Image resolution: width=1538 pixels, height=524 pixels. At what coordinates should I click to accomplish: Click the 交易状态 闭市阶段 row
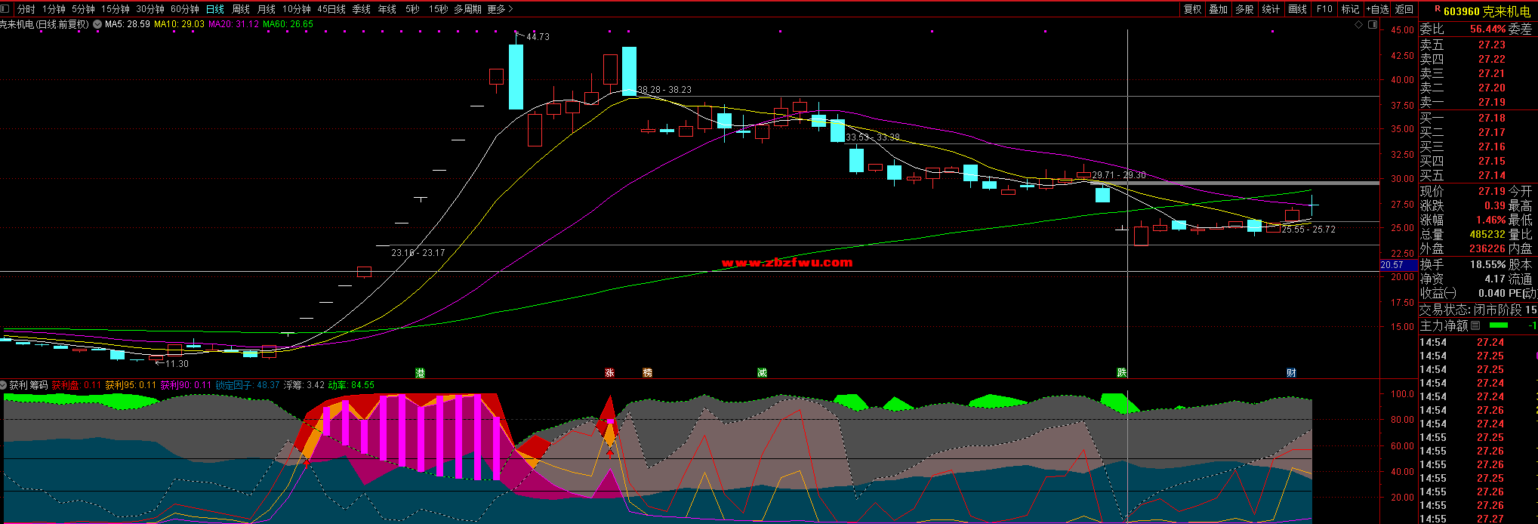point(1478,310)
